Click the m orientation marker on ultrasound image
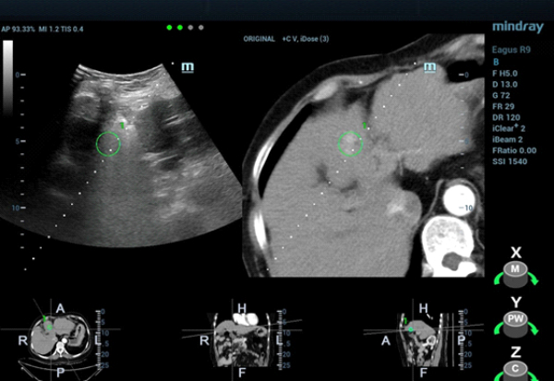 [x=187, y=67]
